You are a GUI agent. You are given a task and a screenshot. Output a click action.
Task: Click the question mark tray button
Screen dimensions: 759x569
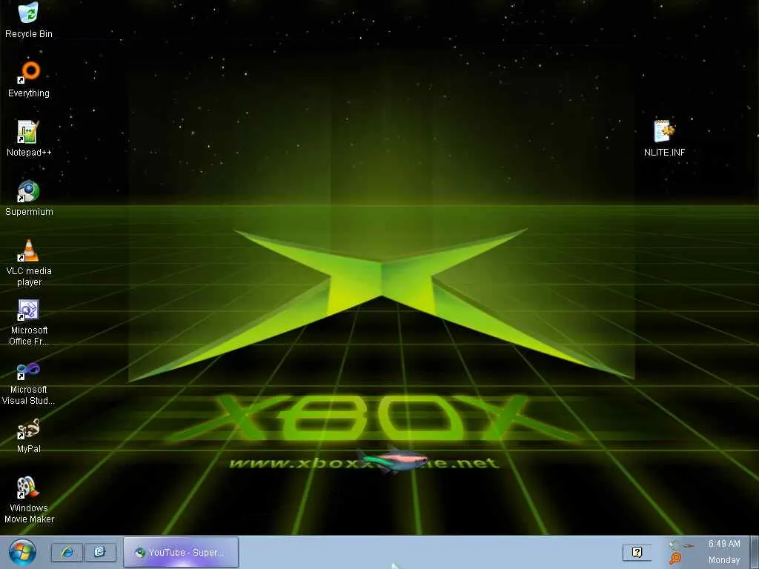pos(637,552)
